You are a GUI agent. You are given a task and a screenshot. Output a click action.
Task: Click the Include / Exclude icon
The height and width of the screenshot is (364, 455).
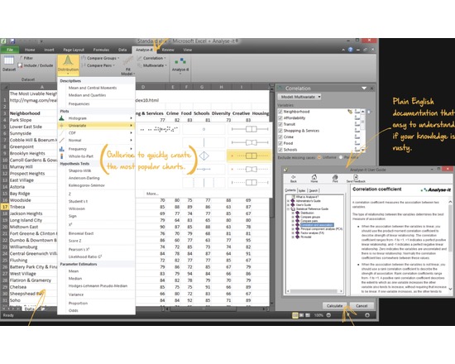tap(20, 65)
